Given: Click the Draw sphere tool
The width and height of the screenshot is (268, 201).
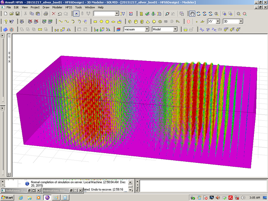Looking at the screenshot, I should [x=154, y=21].
